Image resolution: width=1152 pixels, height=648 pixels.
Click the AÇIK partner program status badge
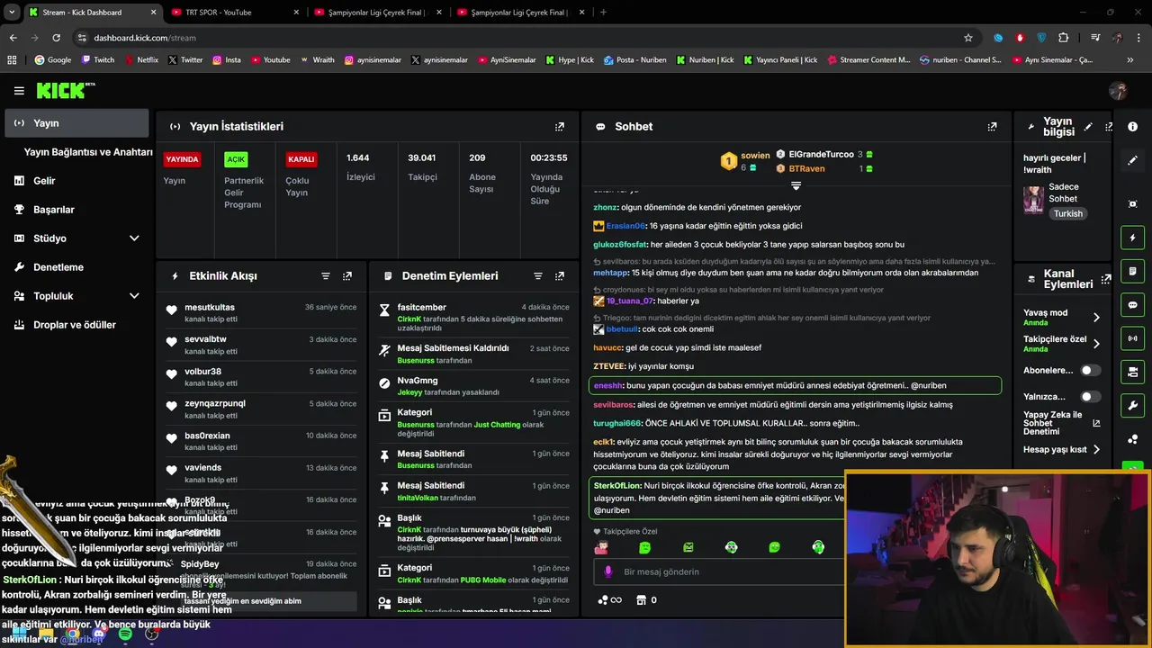pyautogui.click(x=236, y=159)
